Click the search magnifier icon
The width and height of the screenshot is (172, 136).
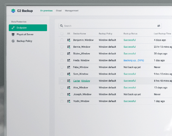(x=62, y=26)
